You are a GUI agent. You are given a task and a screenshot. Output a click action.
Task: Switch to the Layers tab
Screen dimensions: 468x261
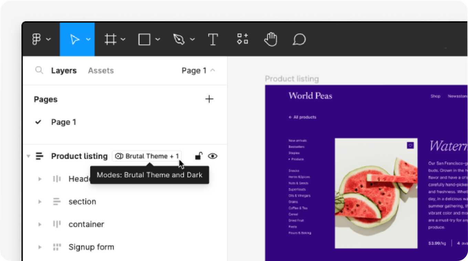[64, 71]
